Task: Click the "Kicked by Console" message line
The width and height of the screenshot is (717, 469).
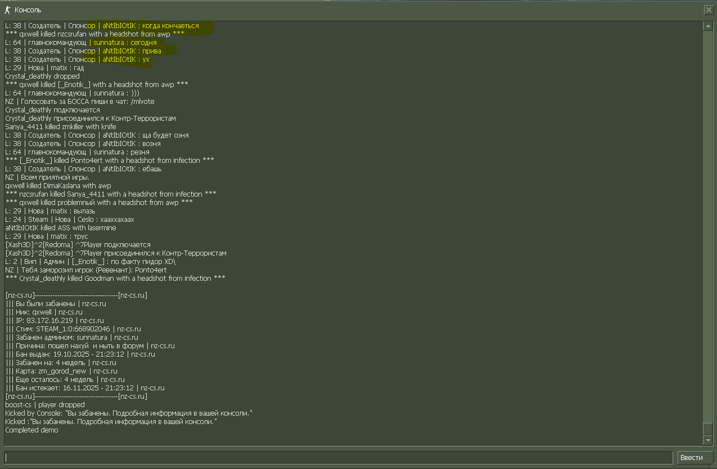Action: (x=128, y=413)
